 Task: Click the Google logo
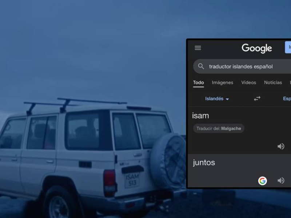point(256,48)
